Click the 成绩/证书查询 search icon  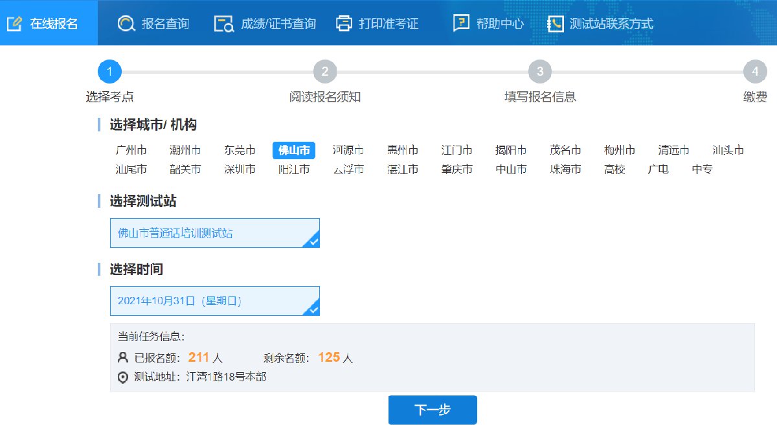point(224,24)
